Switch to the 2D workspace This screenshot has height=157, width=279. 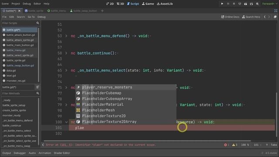pos(110,4)
